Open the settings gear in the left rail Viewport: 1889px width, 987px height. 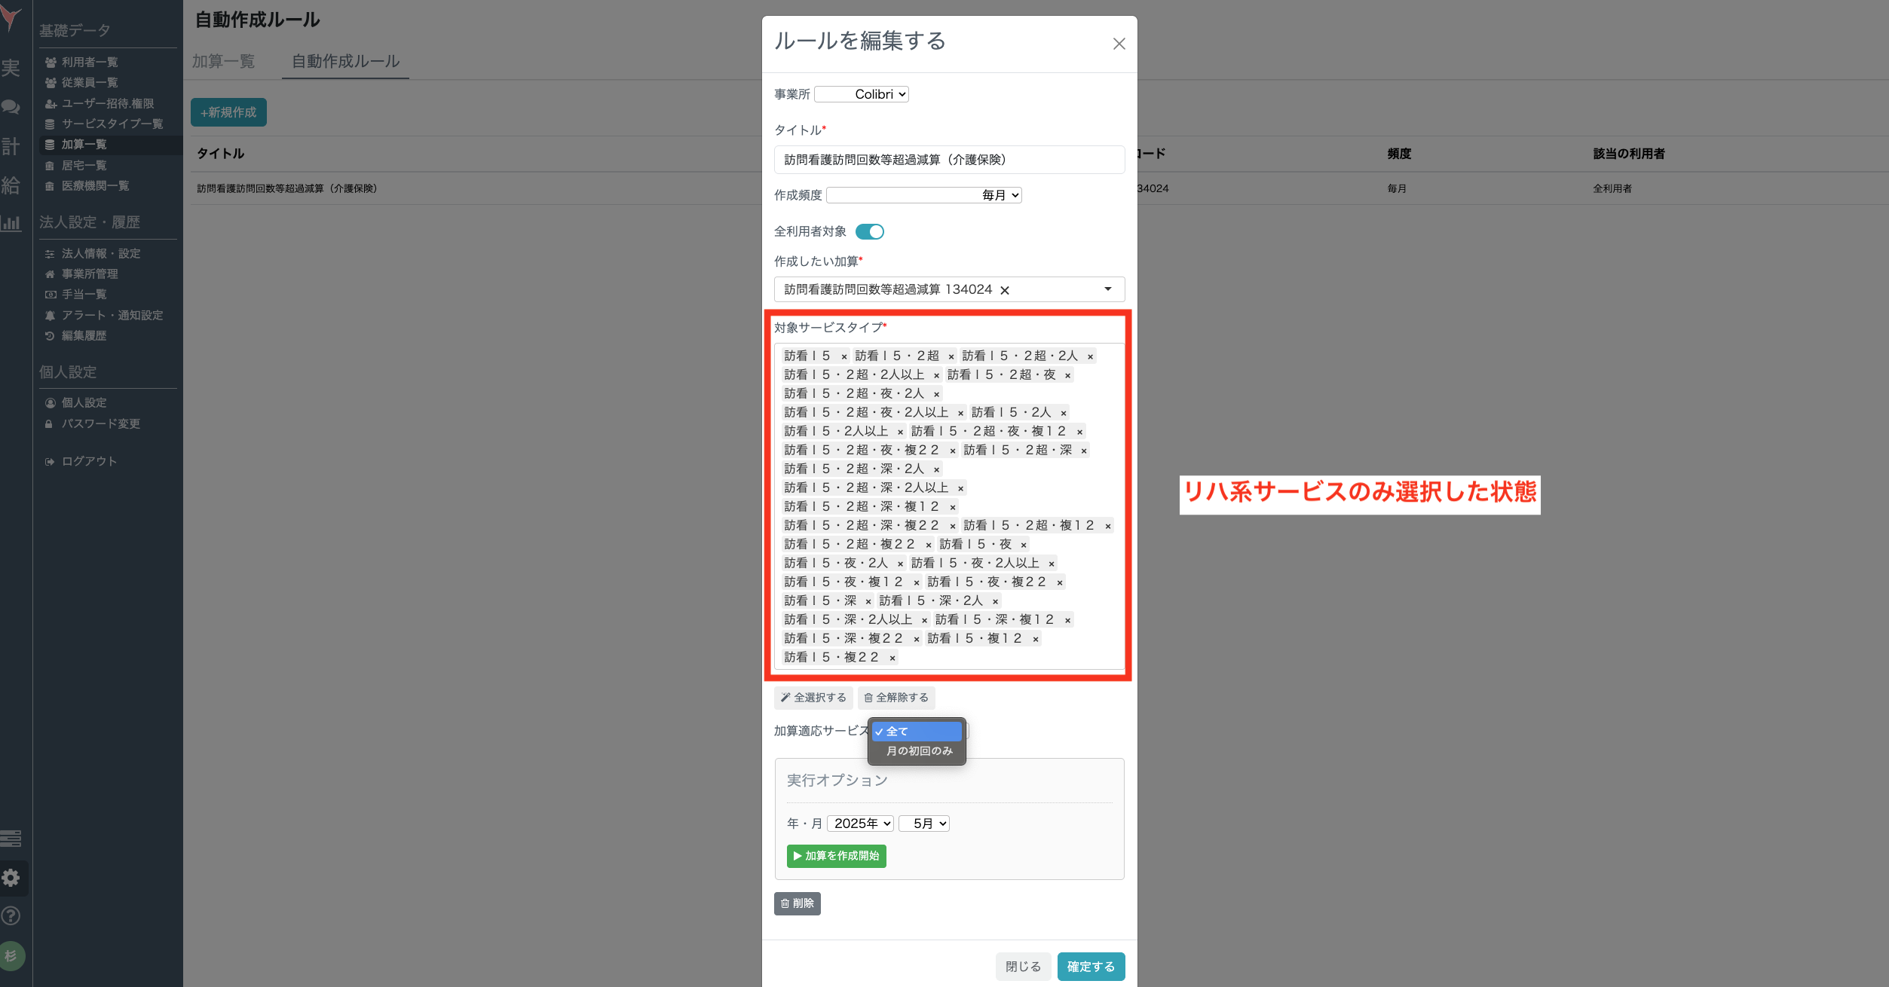[12, 877]
